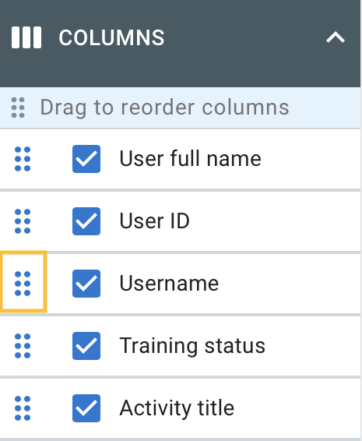
Task: Click the COLUMNS header title
Action: coord(111,37)
